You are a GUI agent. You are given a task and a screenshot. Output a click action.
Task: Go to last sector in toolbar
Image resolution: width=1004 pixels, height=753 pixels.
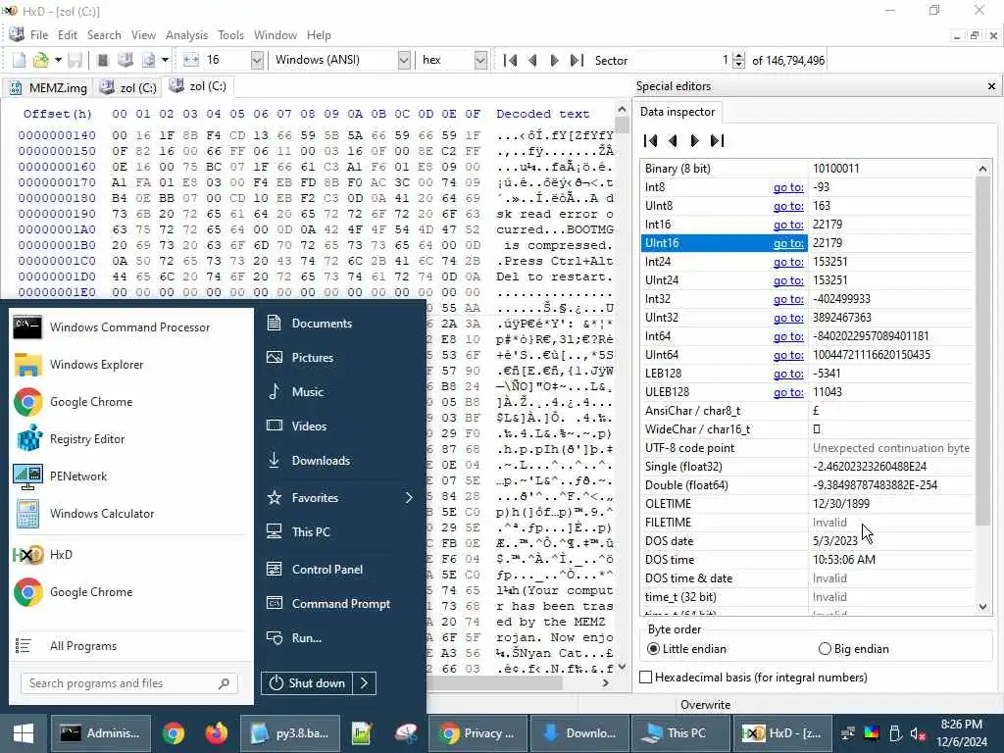pyautogui.click(x=577, y=60)
